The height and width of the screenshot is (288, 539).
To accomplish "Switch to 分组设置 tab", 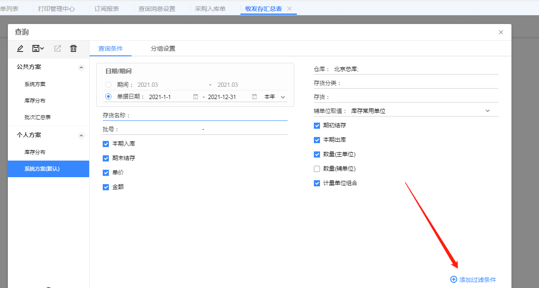I will tap(163, 48).
